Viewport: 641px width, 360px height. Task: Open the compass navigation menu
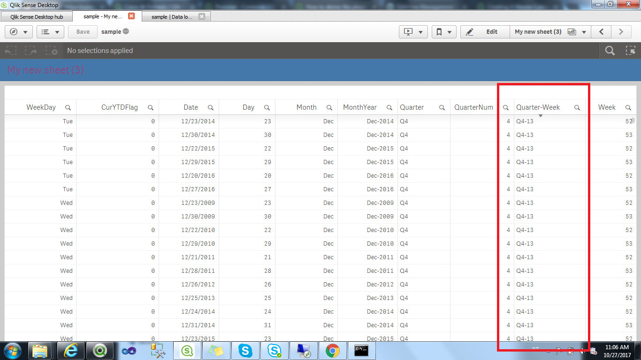[18, 32]
